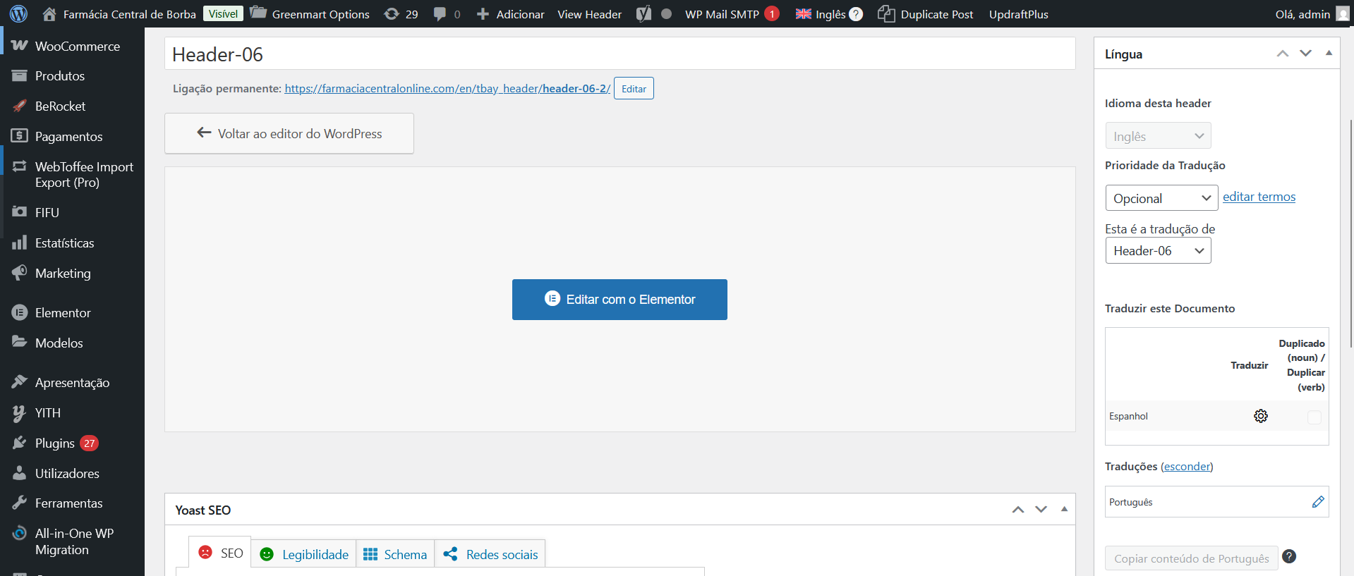The image size is (1354, 576).
Task: Click the page's vertical scrollbar
Action: [1350, 233]
